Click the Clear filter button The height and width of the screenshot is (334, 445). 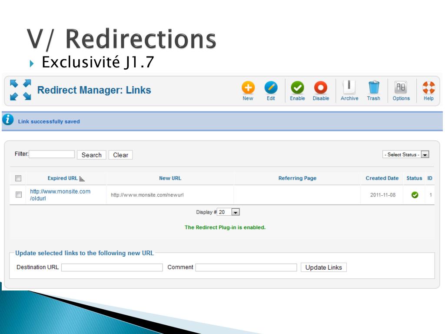click(121, 155)
